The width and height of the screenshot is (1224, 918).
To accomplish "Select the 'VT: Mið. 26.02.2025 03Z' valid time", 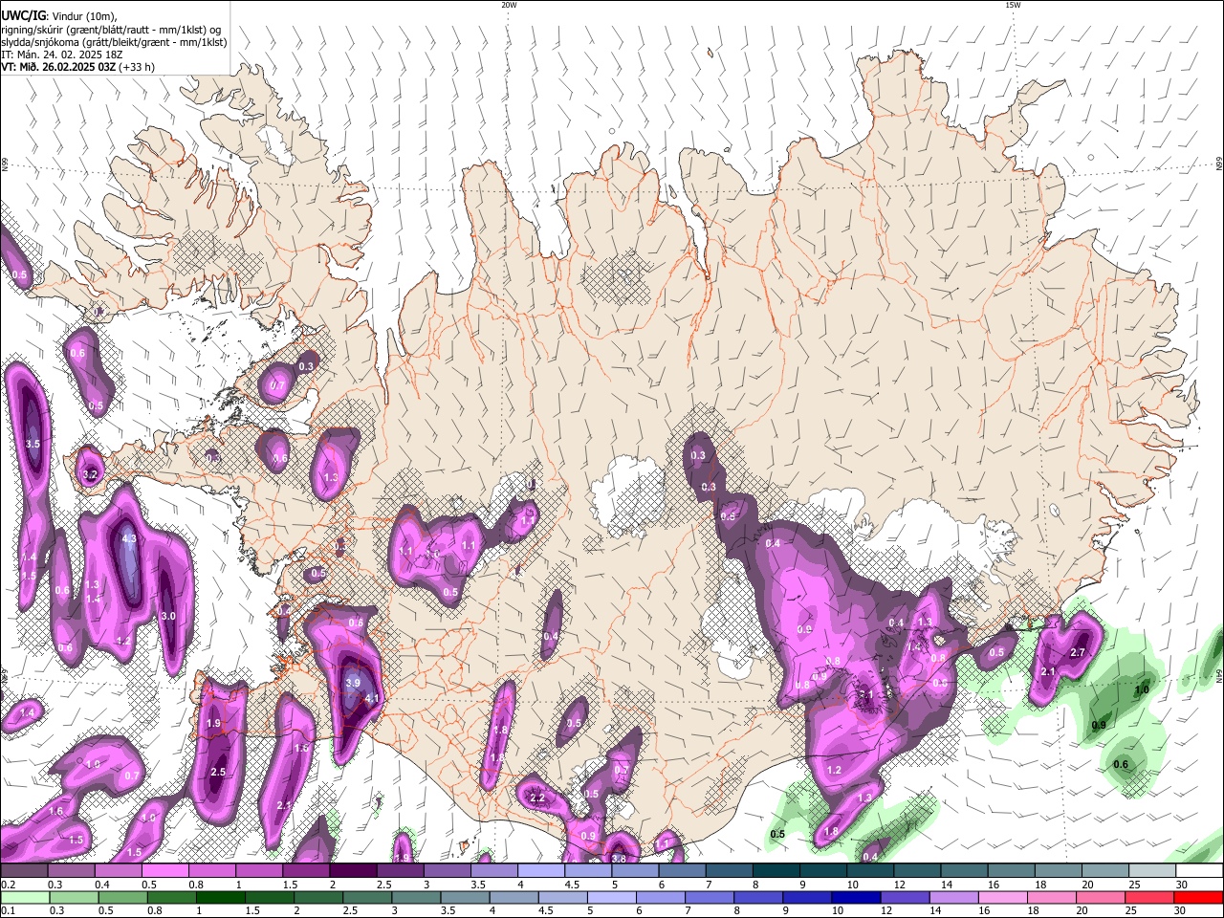I will (x=58, y=67).
